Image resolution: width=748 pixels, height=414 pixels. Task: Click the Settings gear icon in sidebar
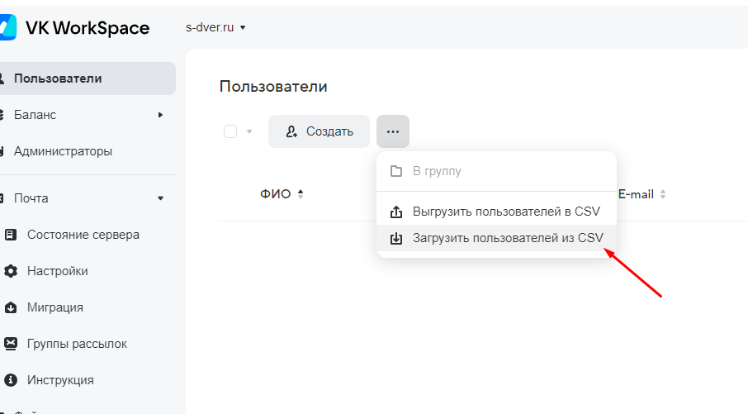point(11,271)
